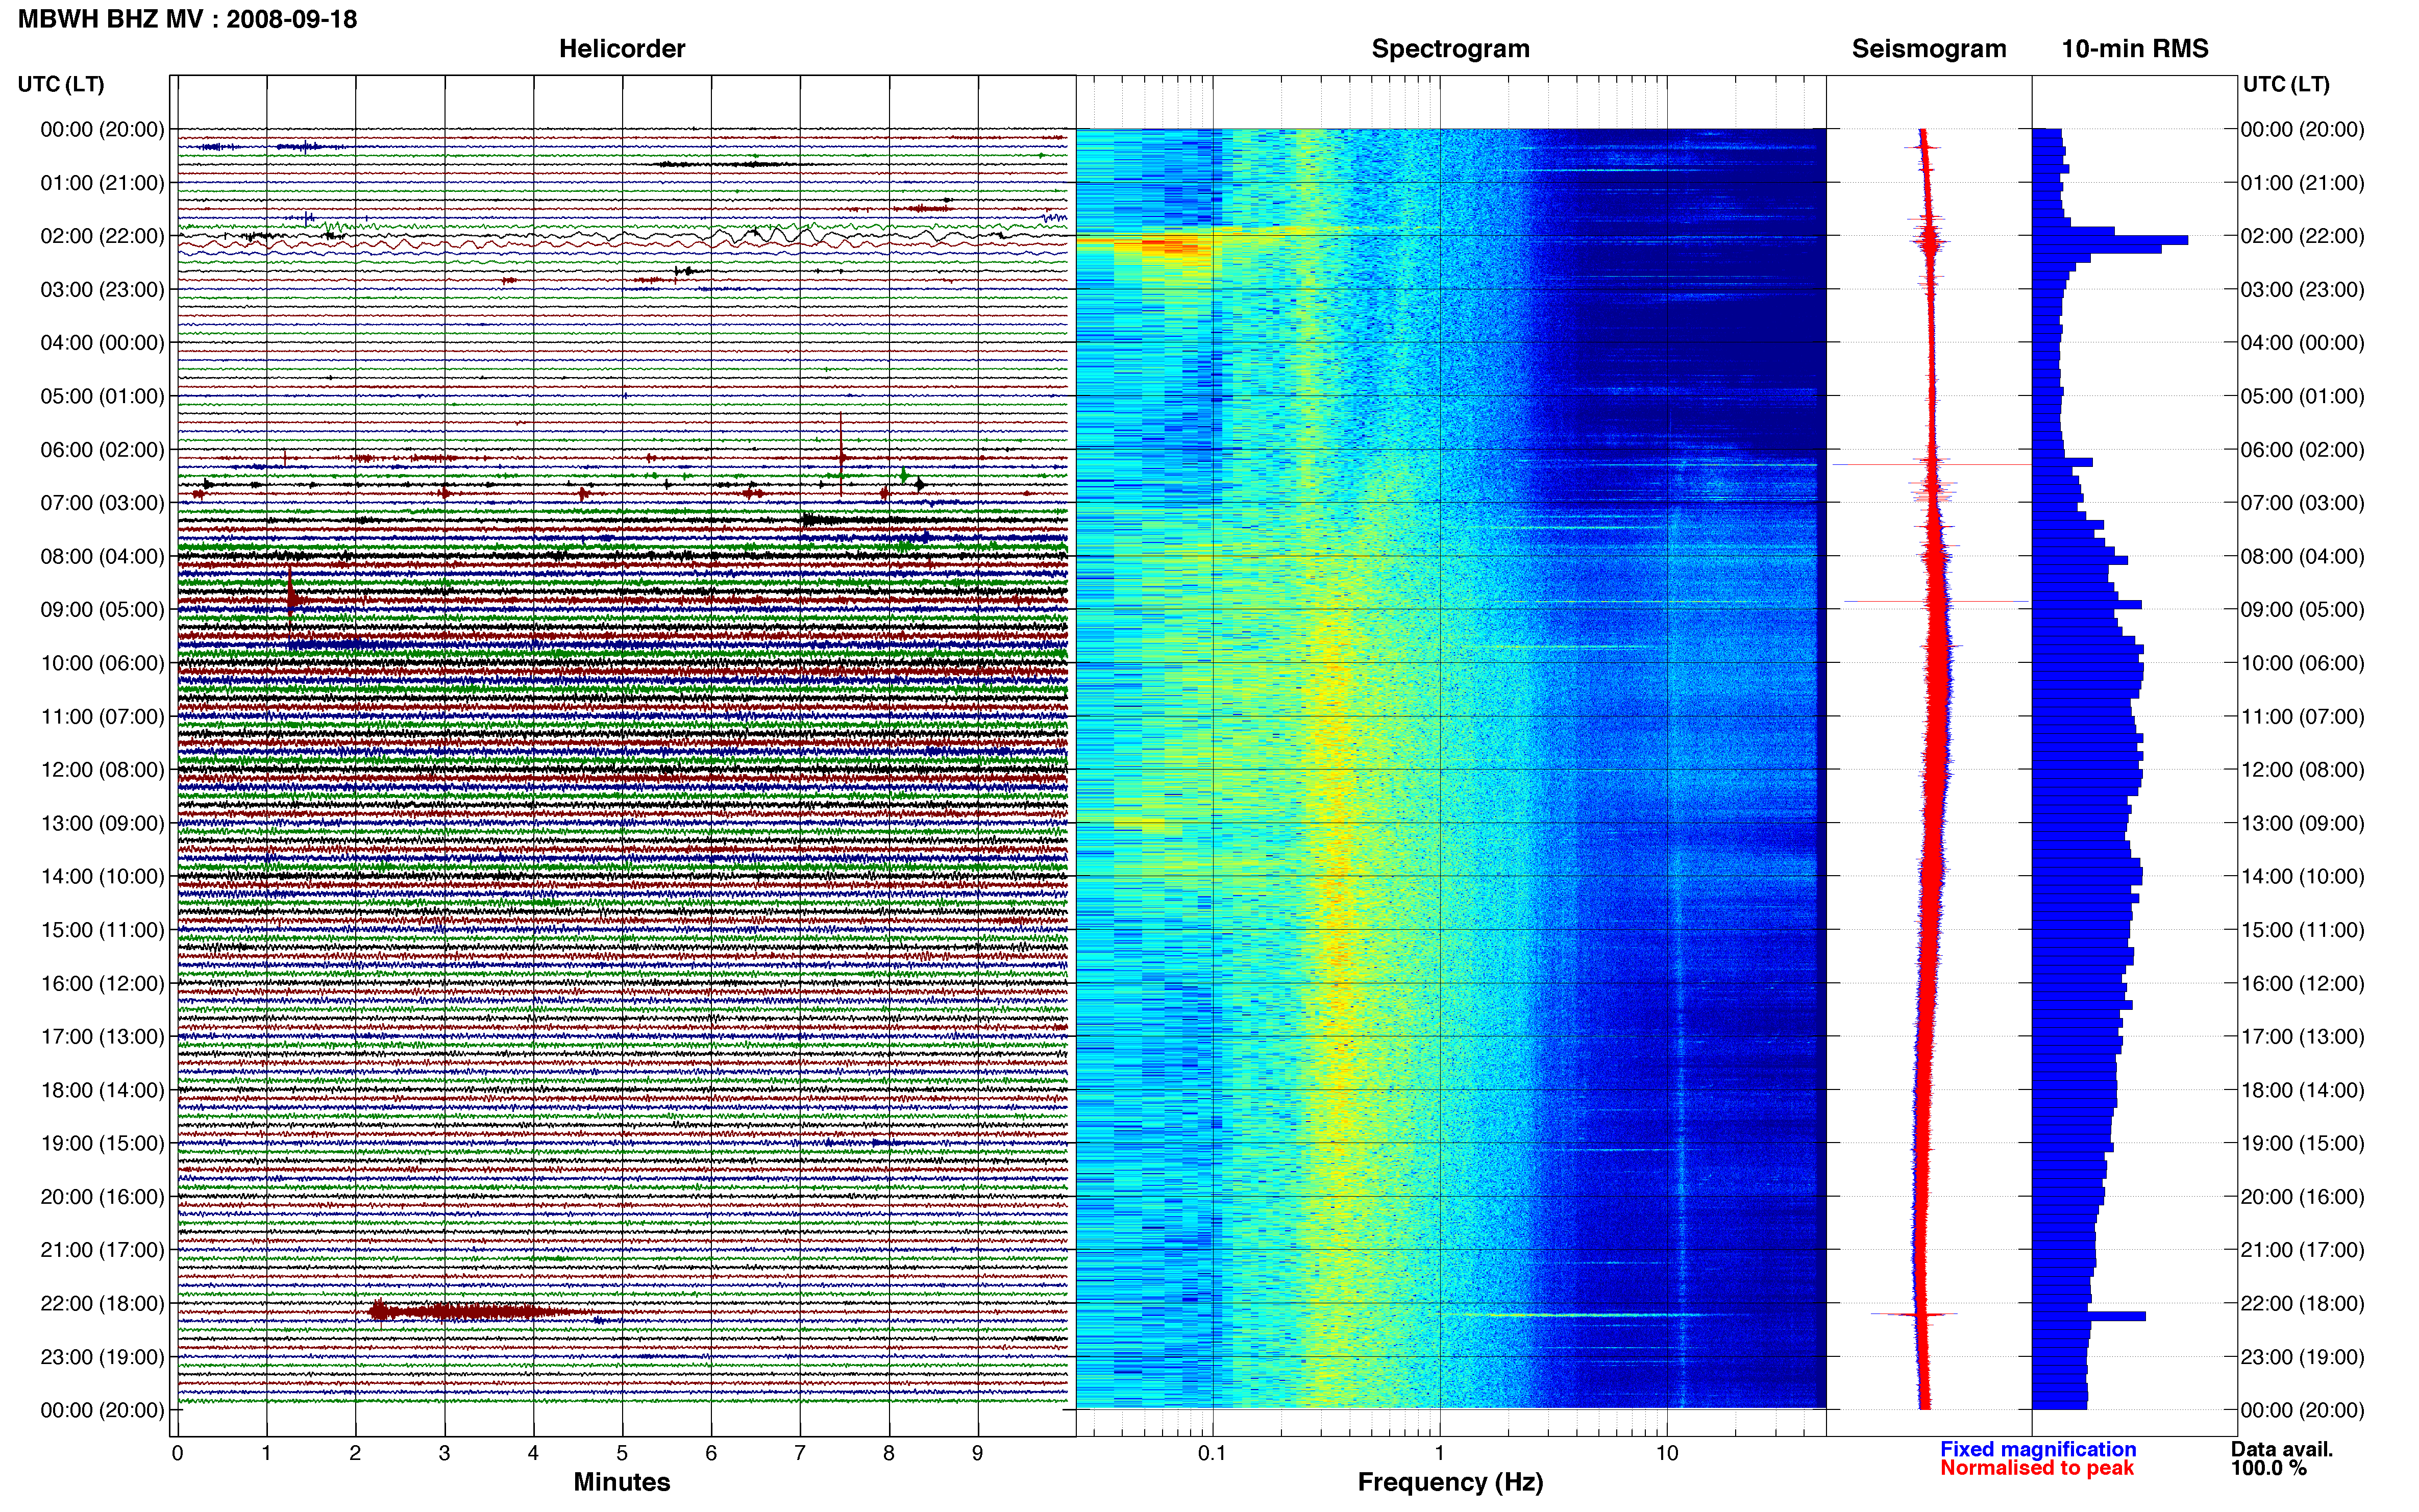2419x1512 pixels.
Task: Click the 'Frequency (Hz)' axis title
Action: (1450, 1483)
